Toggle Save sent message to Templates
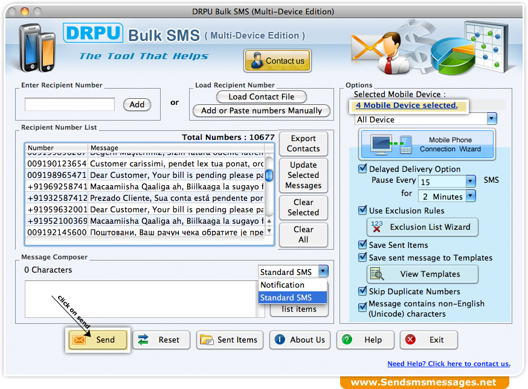This screenshot has width=528, height=389. pyautogui.click(x=362, y=257)
